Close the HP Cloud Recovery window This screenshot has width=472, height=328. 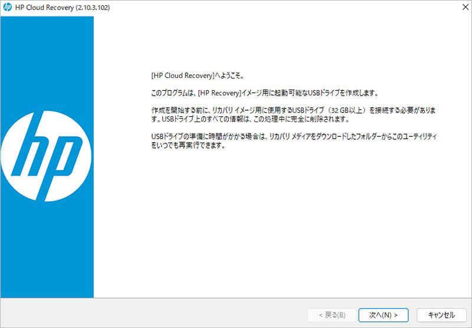465,7
